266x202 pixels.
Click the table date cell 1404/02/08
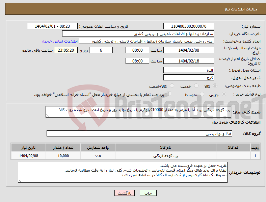[x=28, y=156]
